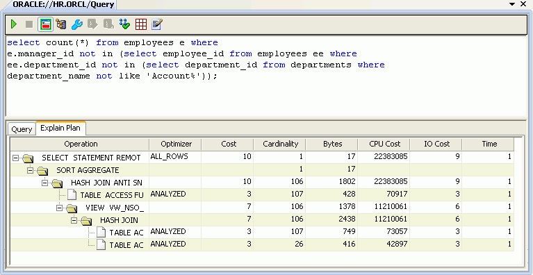Click the folder icon of SORT AGGREGATE
The width and height of the screenshot is (533, 275).
(42, 170)
